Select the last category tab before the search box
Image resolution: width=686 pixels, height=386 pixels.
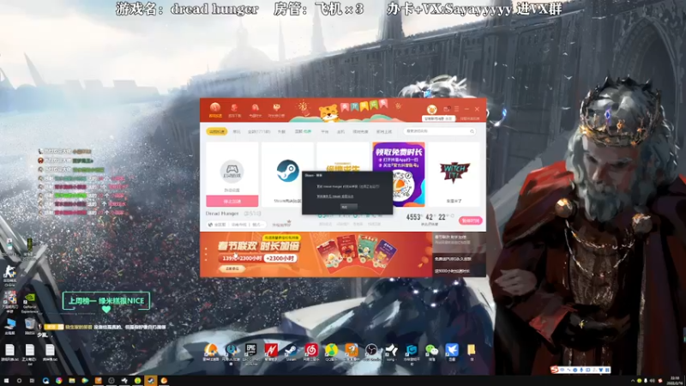coord(384,131)
